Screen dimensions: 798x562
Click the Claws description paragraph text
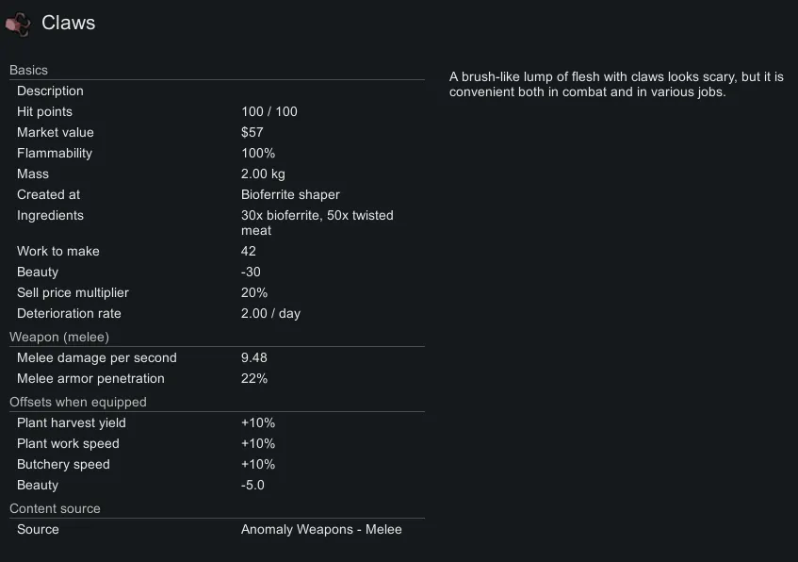coord(616,85)
